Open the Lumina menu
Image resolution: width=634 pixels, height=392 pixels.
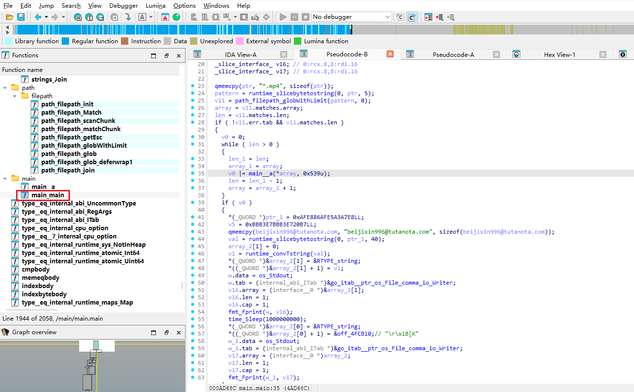pos(155,6)
